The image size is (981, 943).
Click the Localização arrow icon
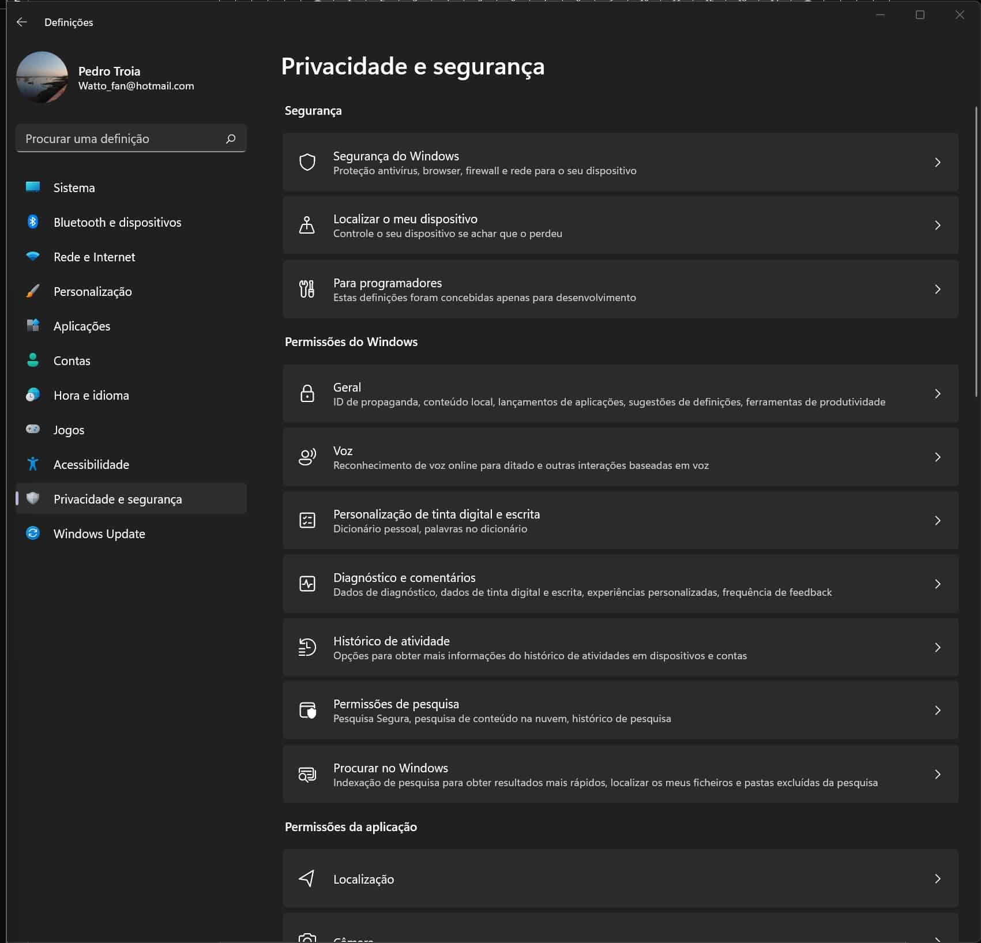pos(307,878)
